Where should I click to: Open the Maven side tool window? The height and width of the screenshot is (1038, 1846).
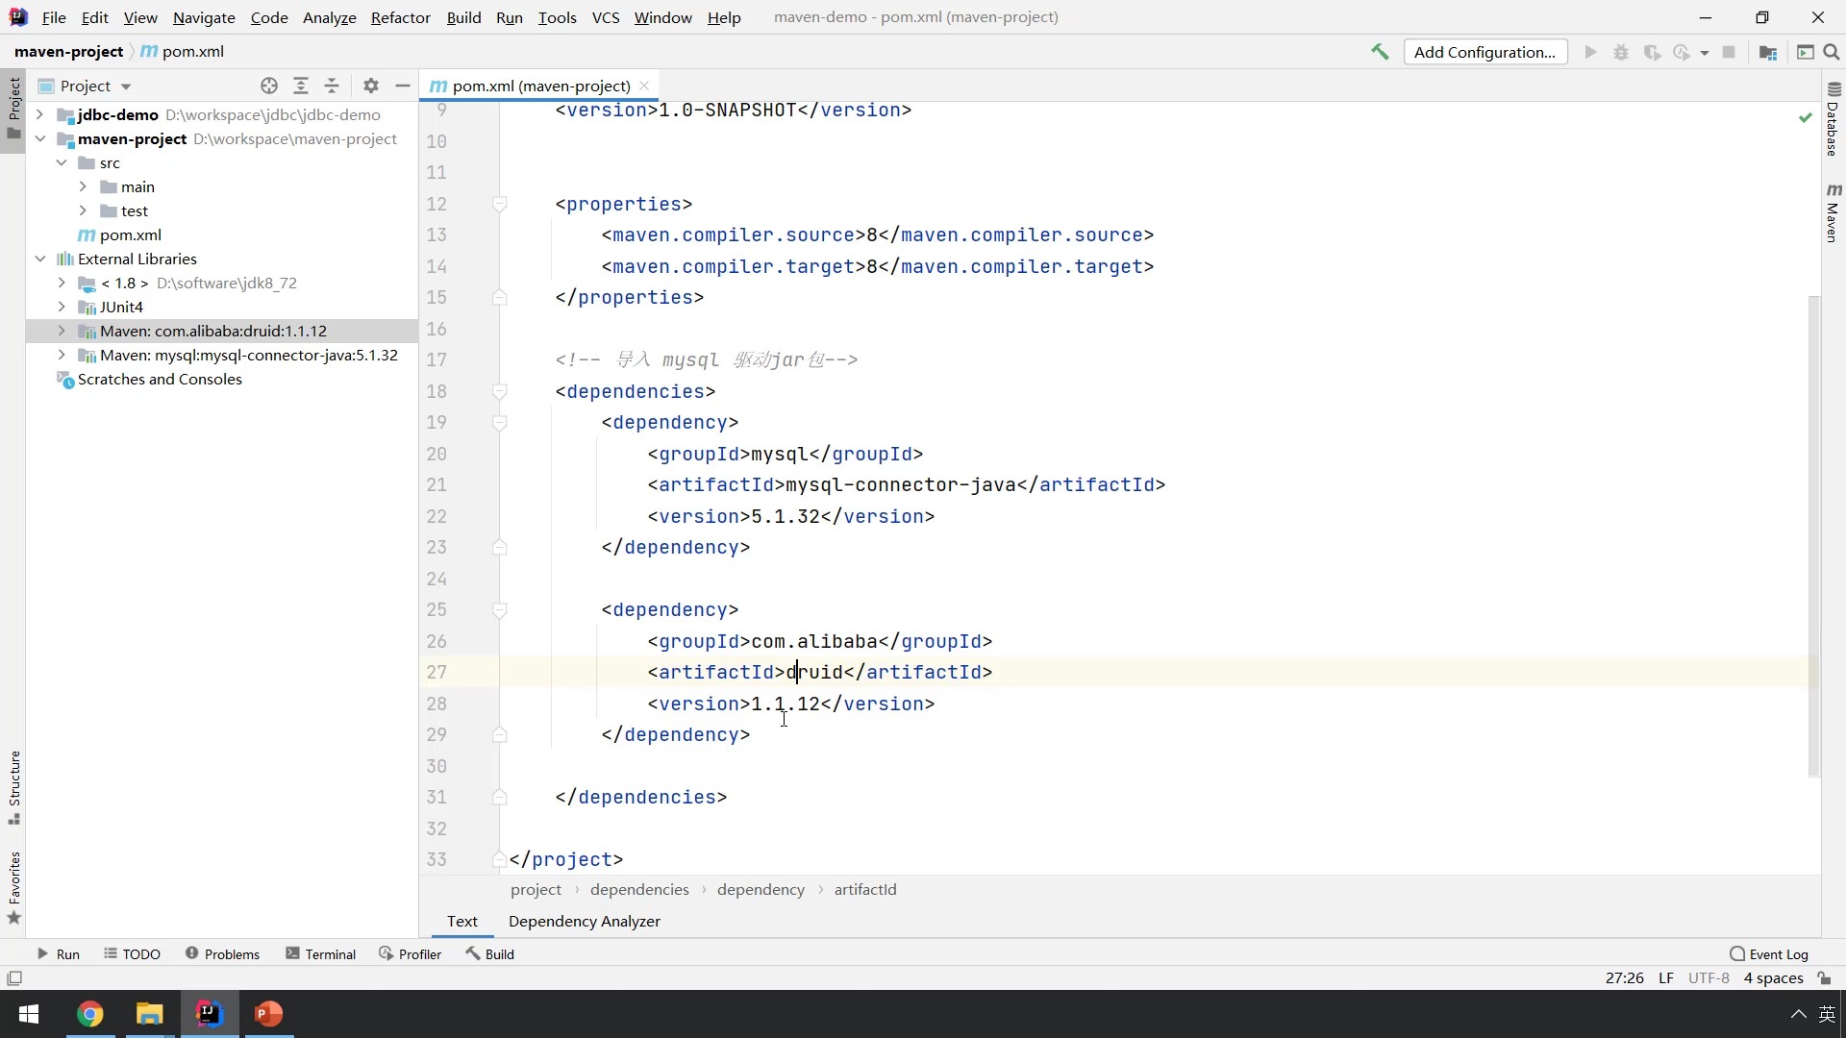tap(1833, 212)
